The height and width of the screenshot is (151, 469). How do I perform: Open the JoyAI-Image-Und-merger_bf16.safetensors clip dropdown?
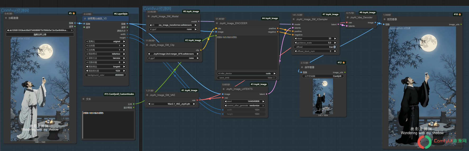[173, 54]
